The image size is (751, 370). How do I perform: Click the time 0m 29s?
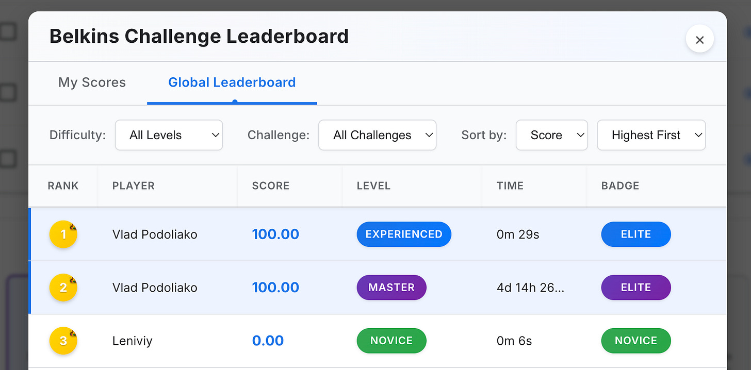[x=518, y=234]
